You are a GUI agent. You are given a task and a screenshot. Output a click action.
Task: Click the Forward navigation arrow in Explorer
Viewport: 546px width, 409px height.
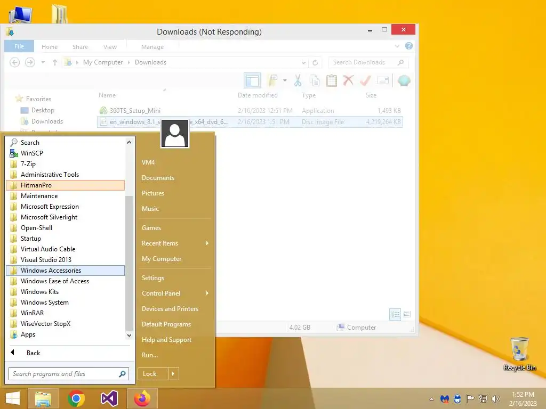tap(30, 62)
